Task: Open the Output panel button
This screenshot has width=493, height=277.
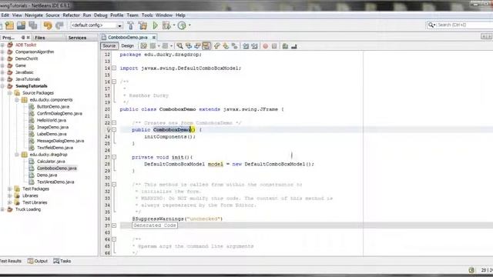Action: click(x=38, y=261)
